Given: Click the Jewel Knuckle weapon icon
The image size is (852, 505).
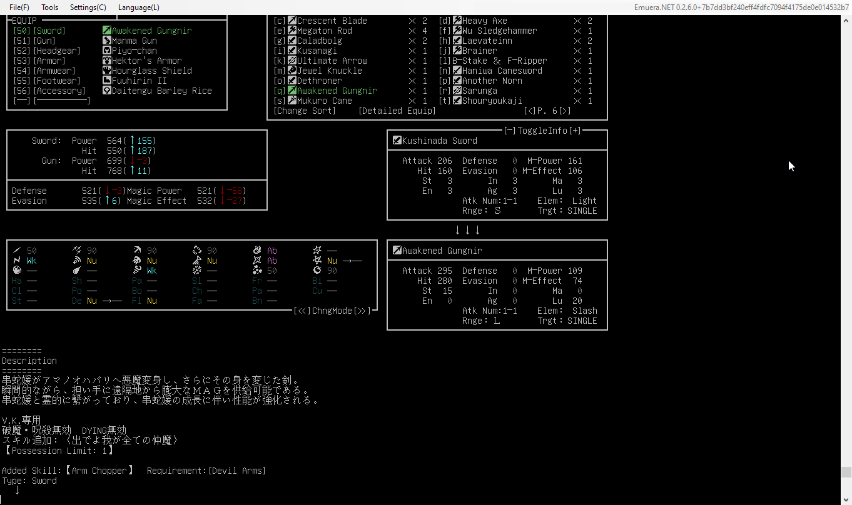Looking at the screenshot, I should (x=292, y=71).
